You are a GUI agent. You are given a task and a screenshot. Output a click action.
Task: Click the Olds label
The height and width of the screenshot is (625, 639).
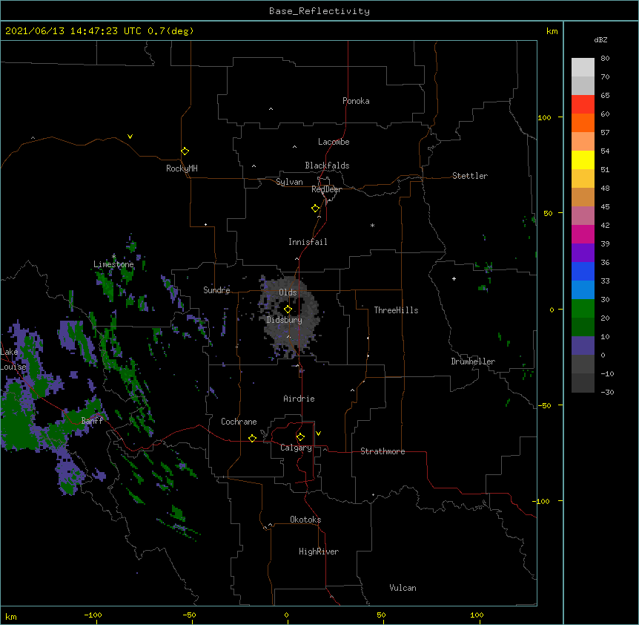point(288,292)
